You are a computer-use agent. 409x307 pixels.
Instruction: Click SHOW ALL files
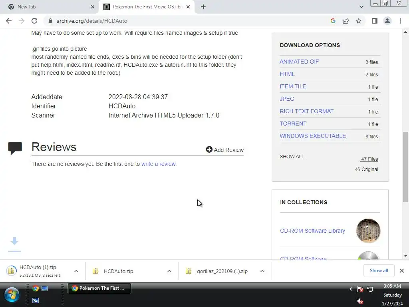[292, 157]
